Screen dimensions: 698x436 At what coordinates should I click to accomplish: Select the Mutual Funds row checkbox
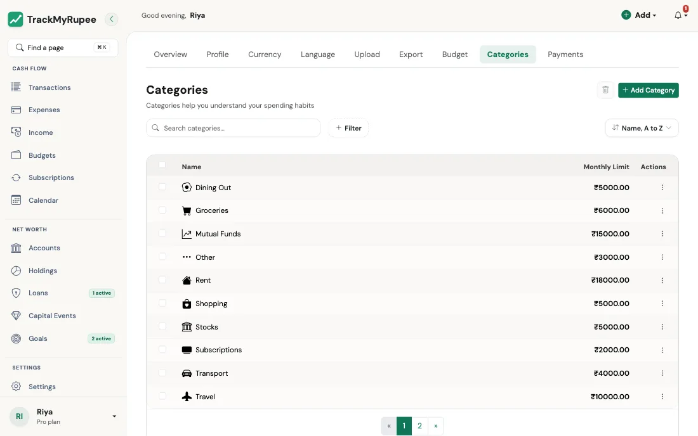point(162,233)
